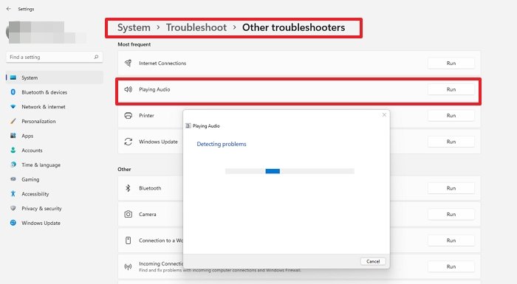The image size is (517, 284).
Task: Click the Troubleshoot breadcrumb link
Action: tap(196, 27)
